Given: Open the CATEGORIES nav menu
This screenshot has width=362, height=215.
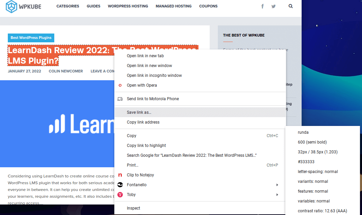Looking at the screenshot, I should 68,6.
